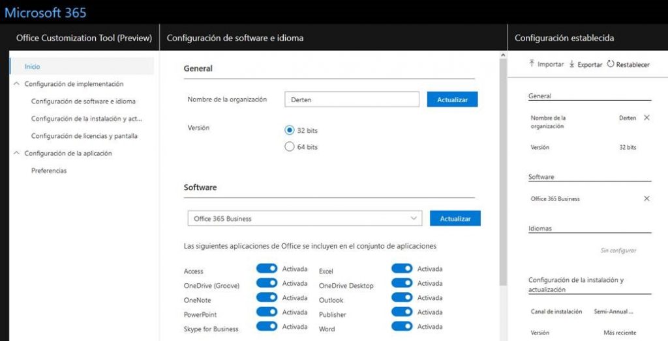The width and height of the screenshot is (668, 341).
Task: Click scrollbar up arrow in center panel
Action: (503, 55)
